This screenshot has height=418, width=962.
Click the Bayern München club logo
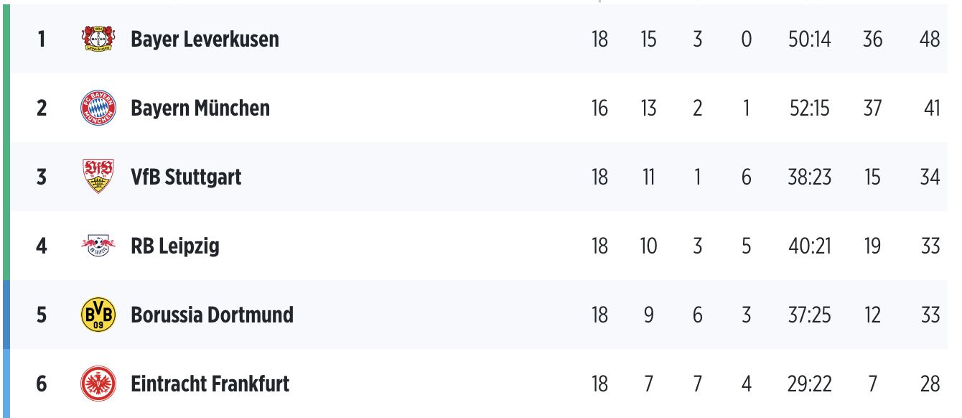point(98,108)
